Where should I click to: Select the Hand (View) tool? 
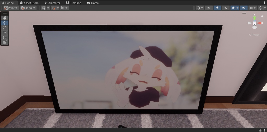[x=5, y=18]
